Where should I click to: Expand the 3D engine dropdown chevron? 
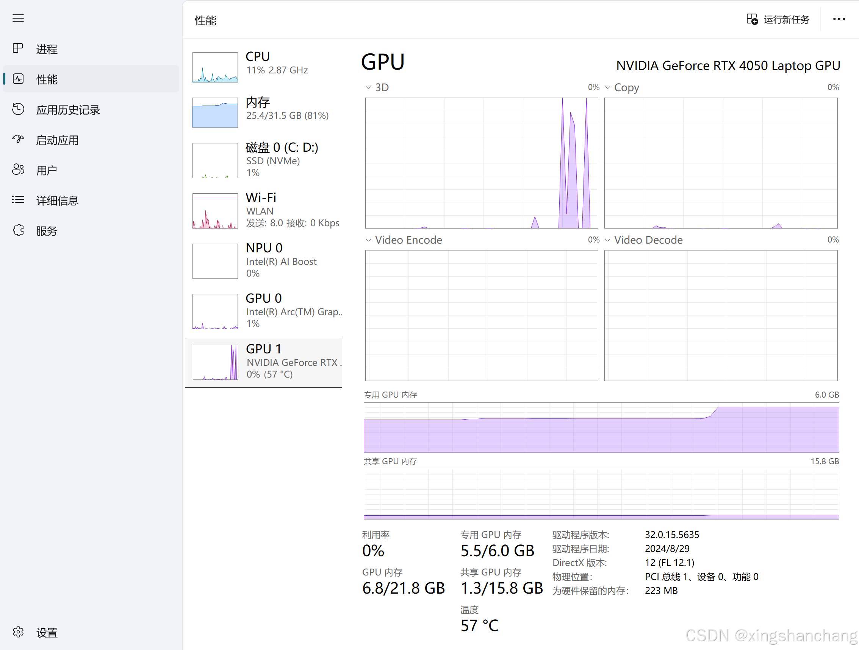pos(369,88)
